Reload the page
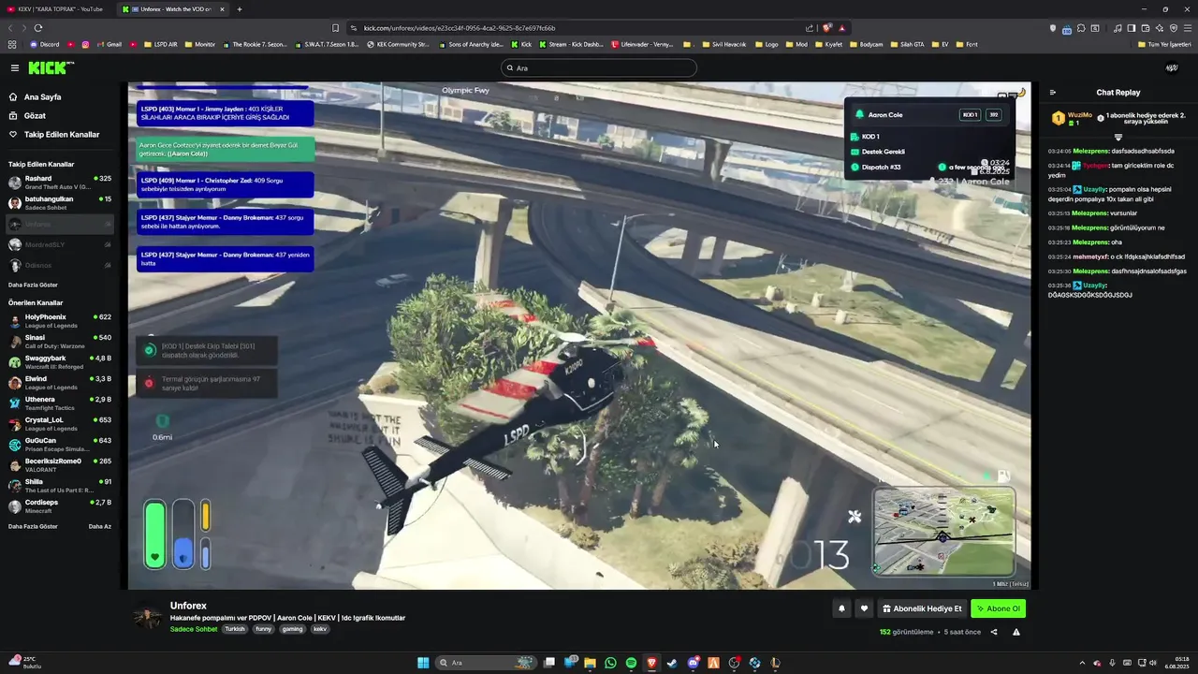 (38, 28)
